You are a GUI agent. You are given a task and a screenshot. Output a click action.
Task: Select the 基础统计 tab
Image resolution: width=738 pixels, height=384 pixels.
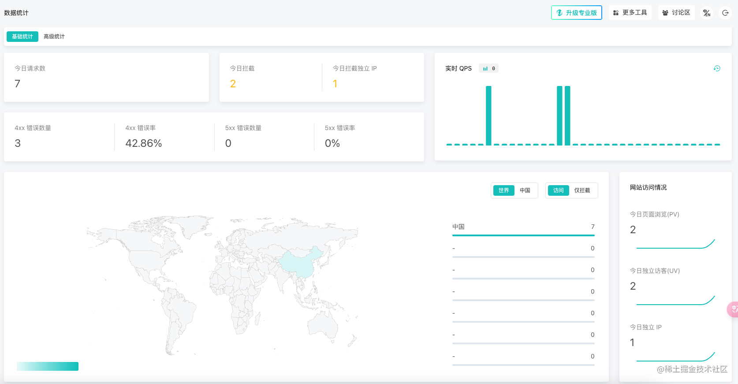[x=22, y=37]
